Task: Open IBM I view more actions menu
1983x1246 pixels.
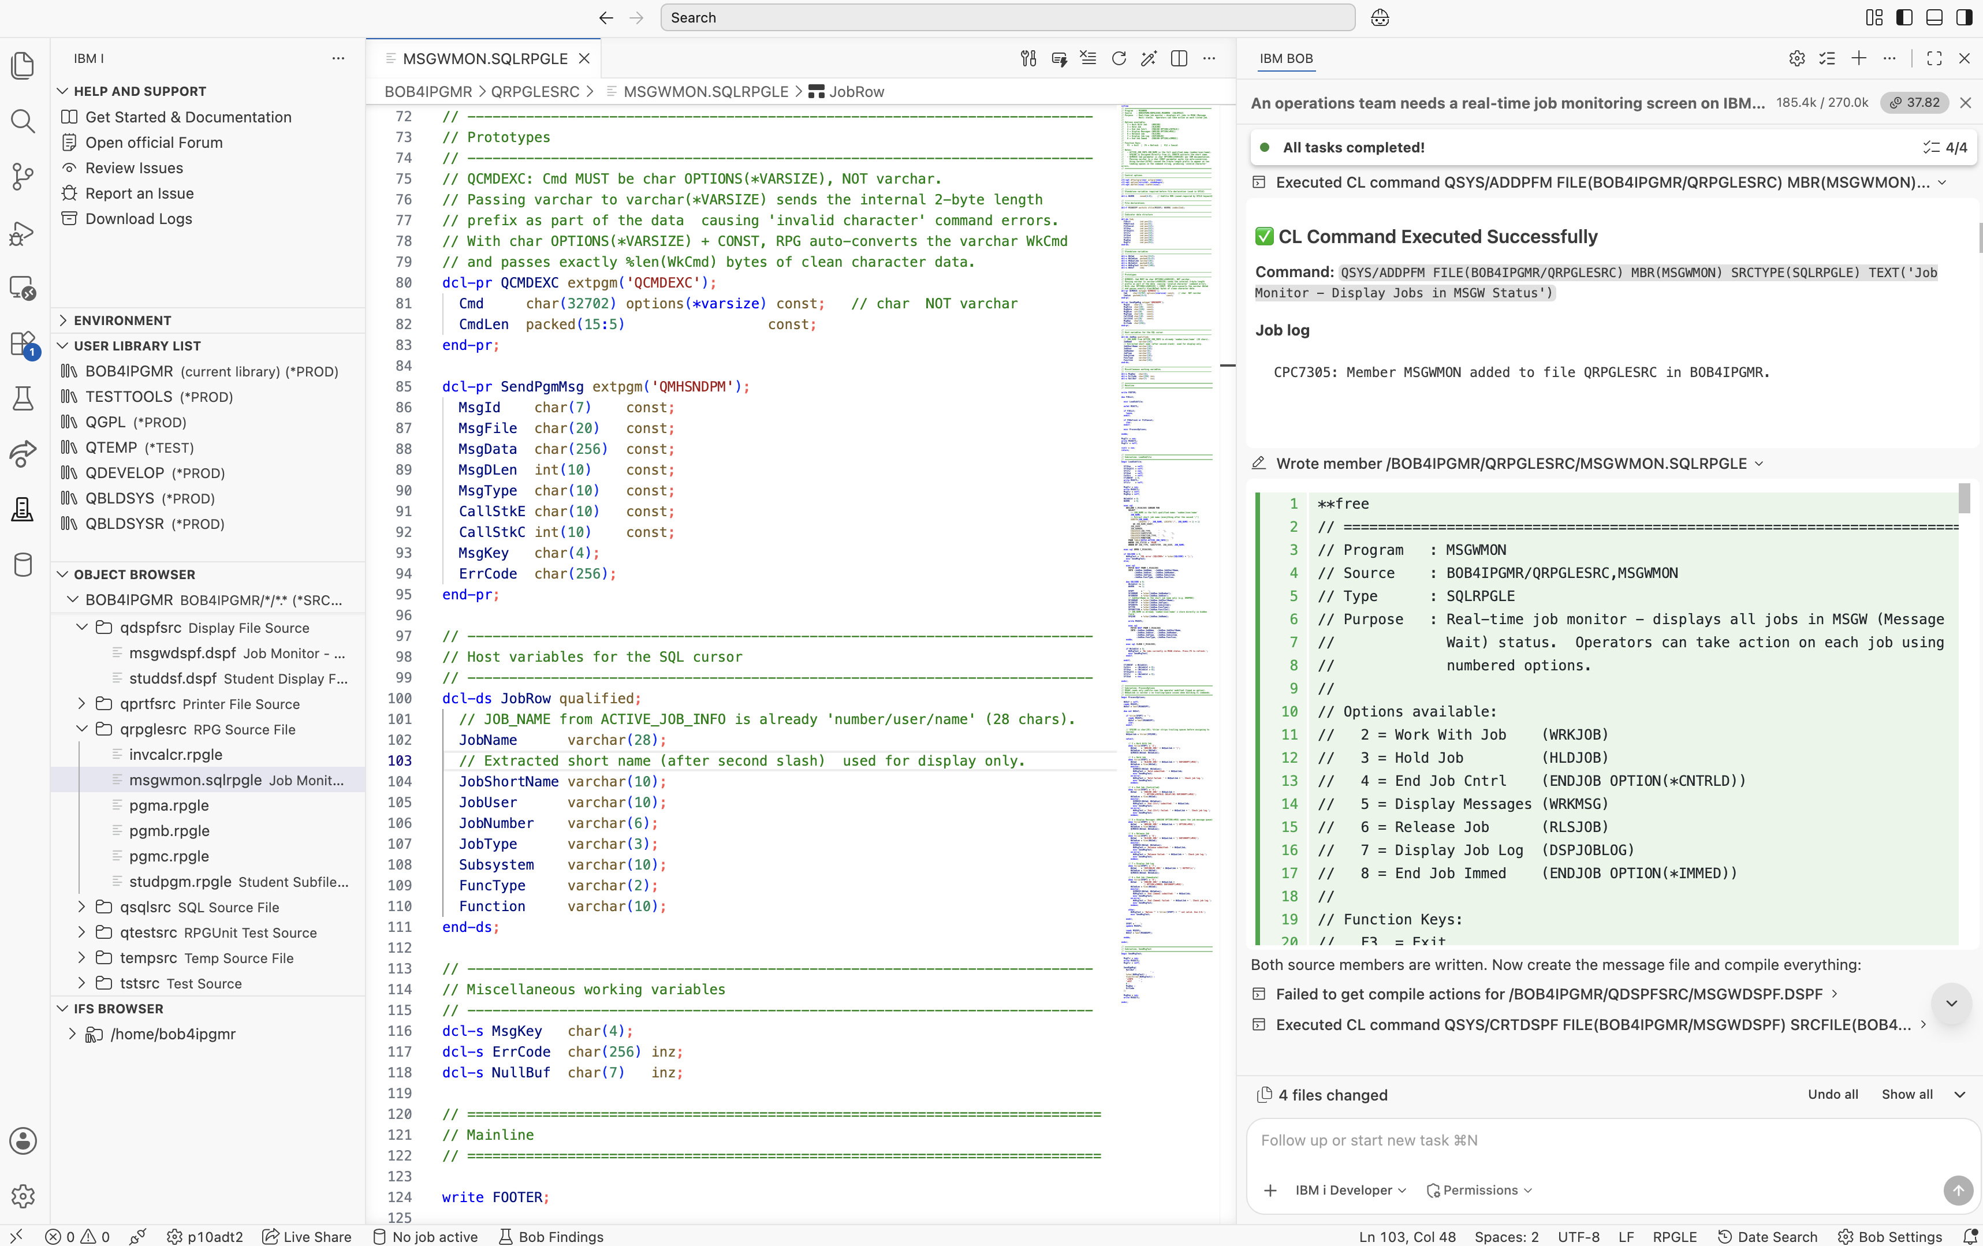Action: pyautogui.click(x=338, y=58)
